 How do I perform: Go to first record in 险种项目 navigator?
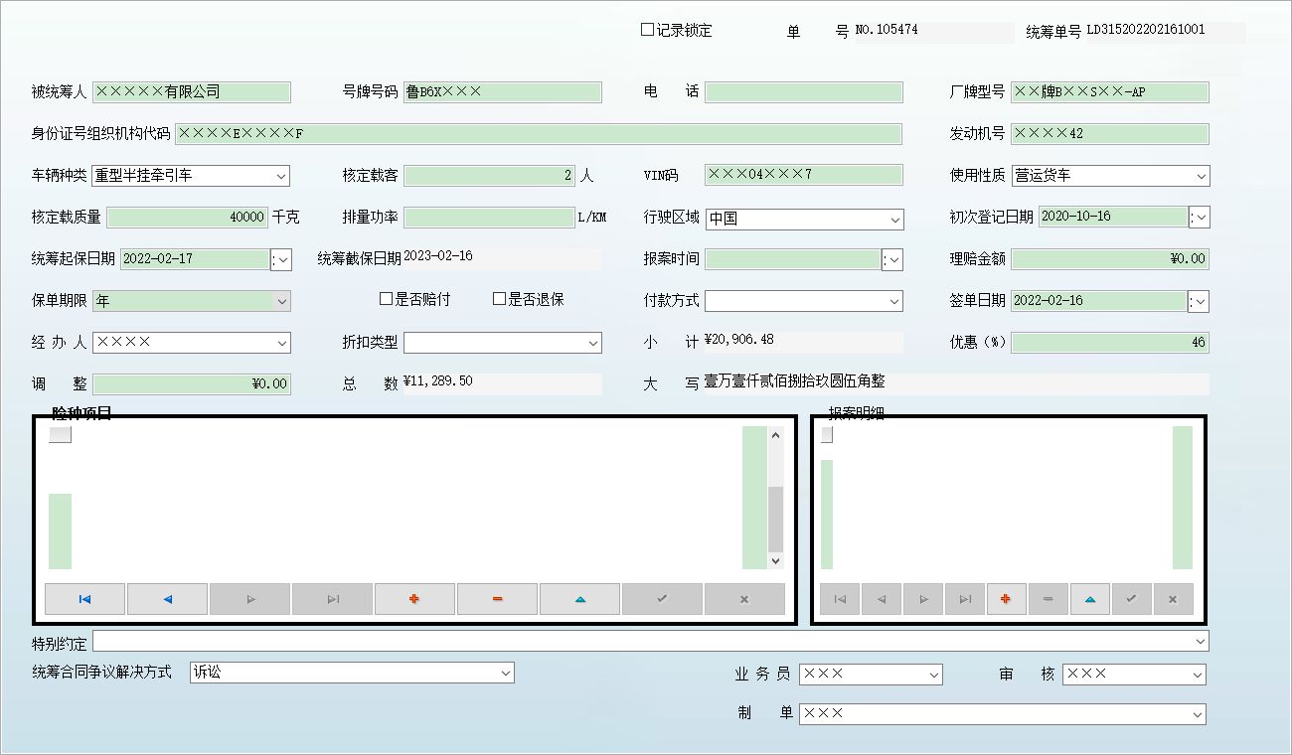[x=84, y=599]
